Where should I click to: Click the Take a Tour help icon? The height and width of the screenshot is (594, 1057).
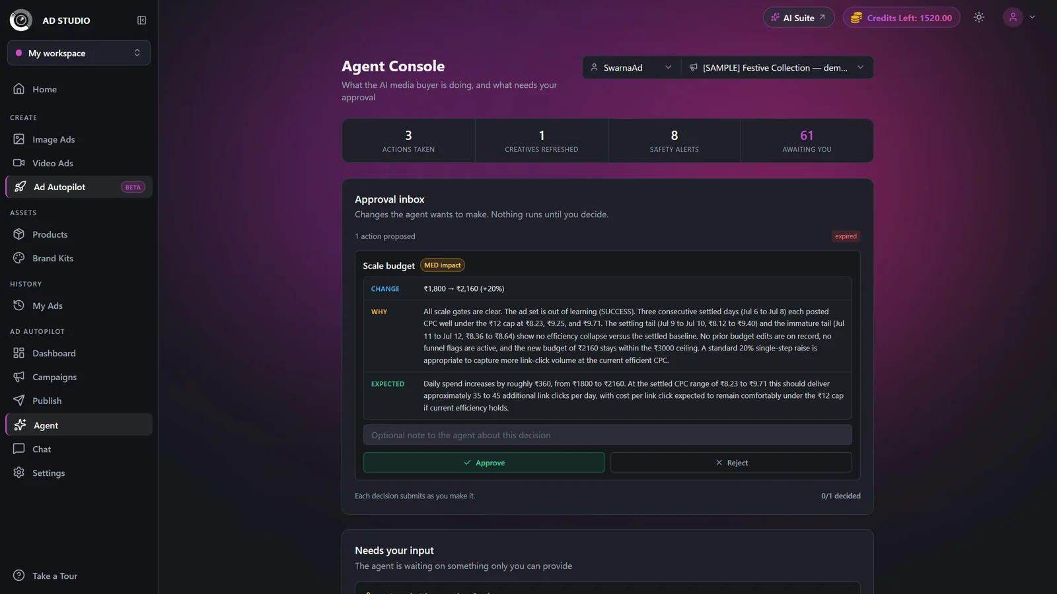pyautogui.click(x=19, y=576)
